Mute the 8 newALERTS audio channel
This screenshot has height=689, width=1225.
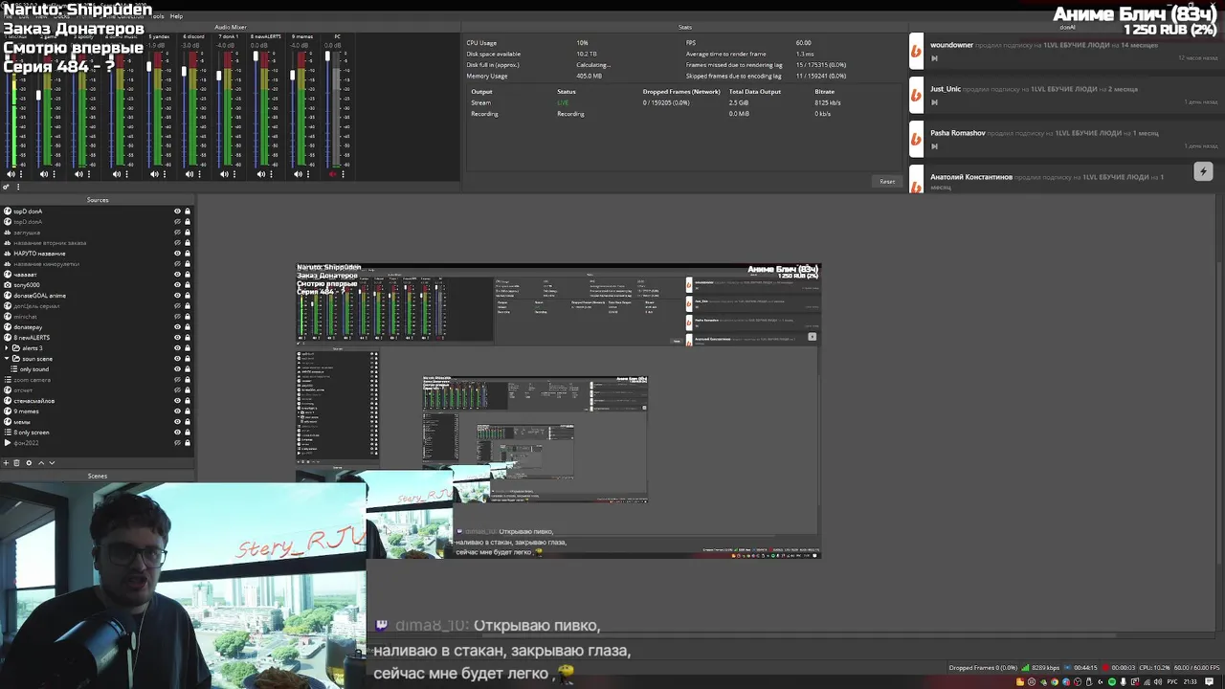(260, 174)
